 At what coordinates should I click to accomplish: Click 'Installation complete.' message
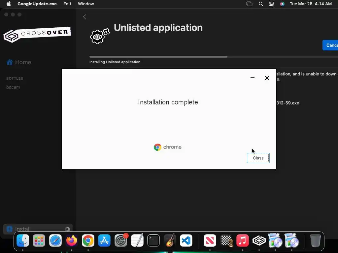coord(169,102)
